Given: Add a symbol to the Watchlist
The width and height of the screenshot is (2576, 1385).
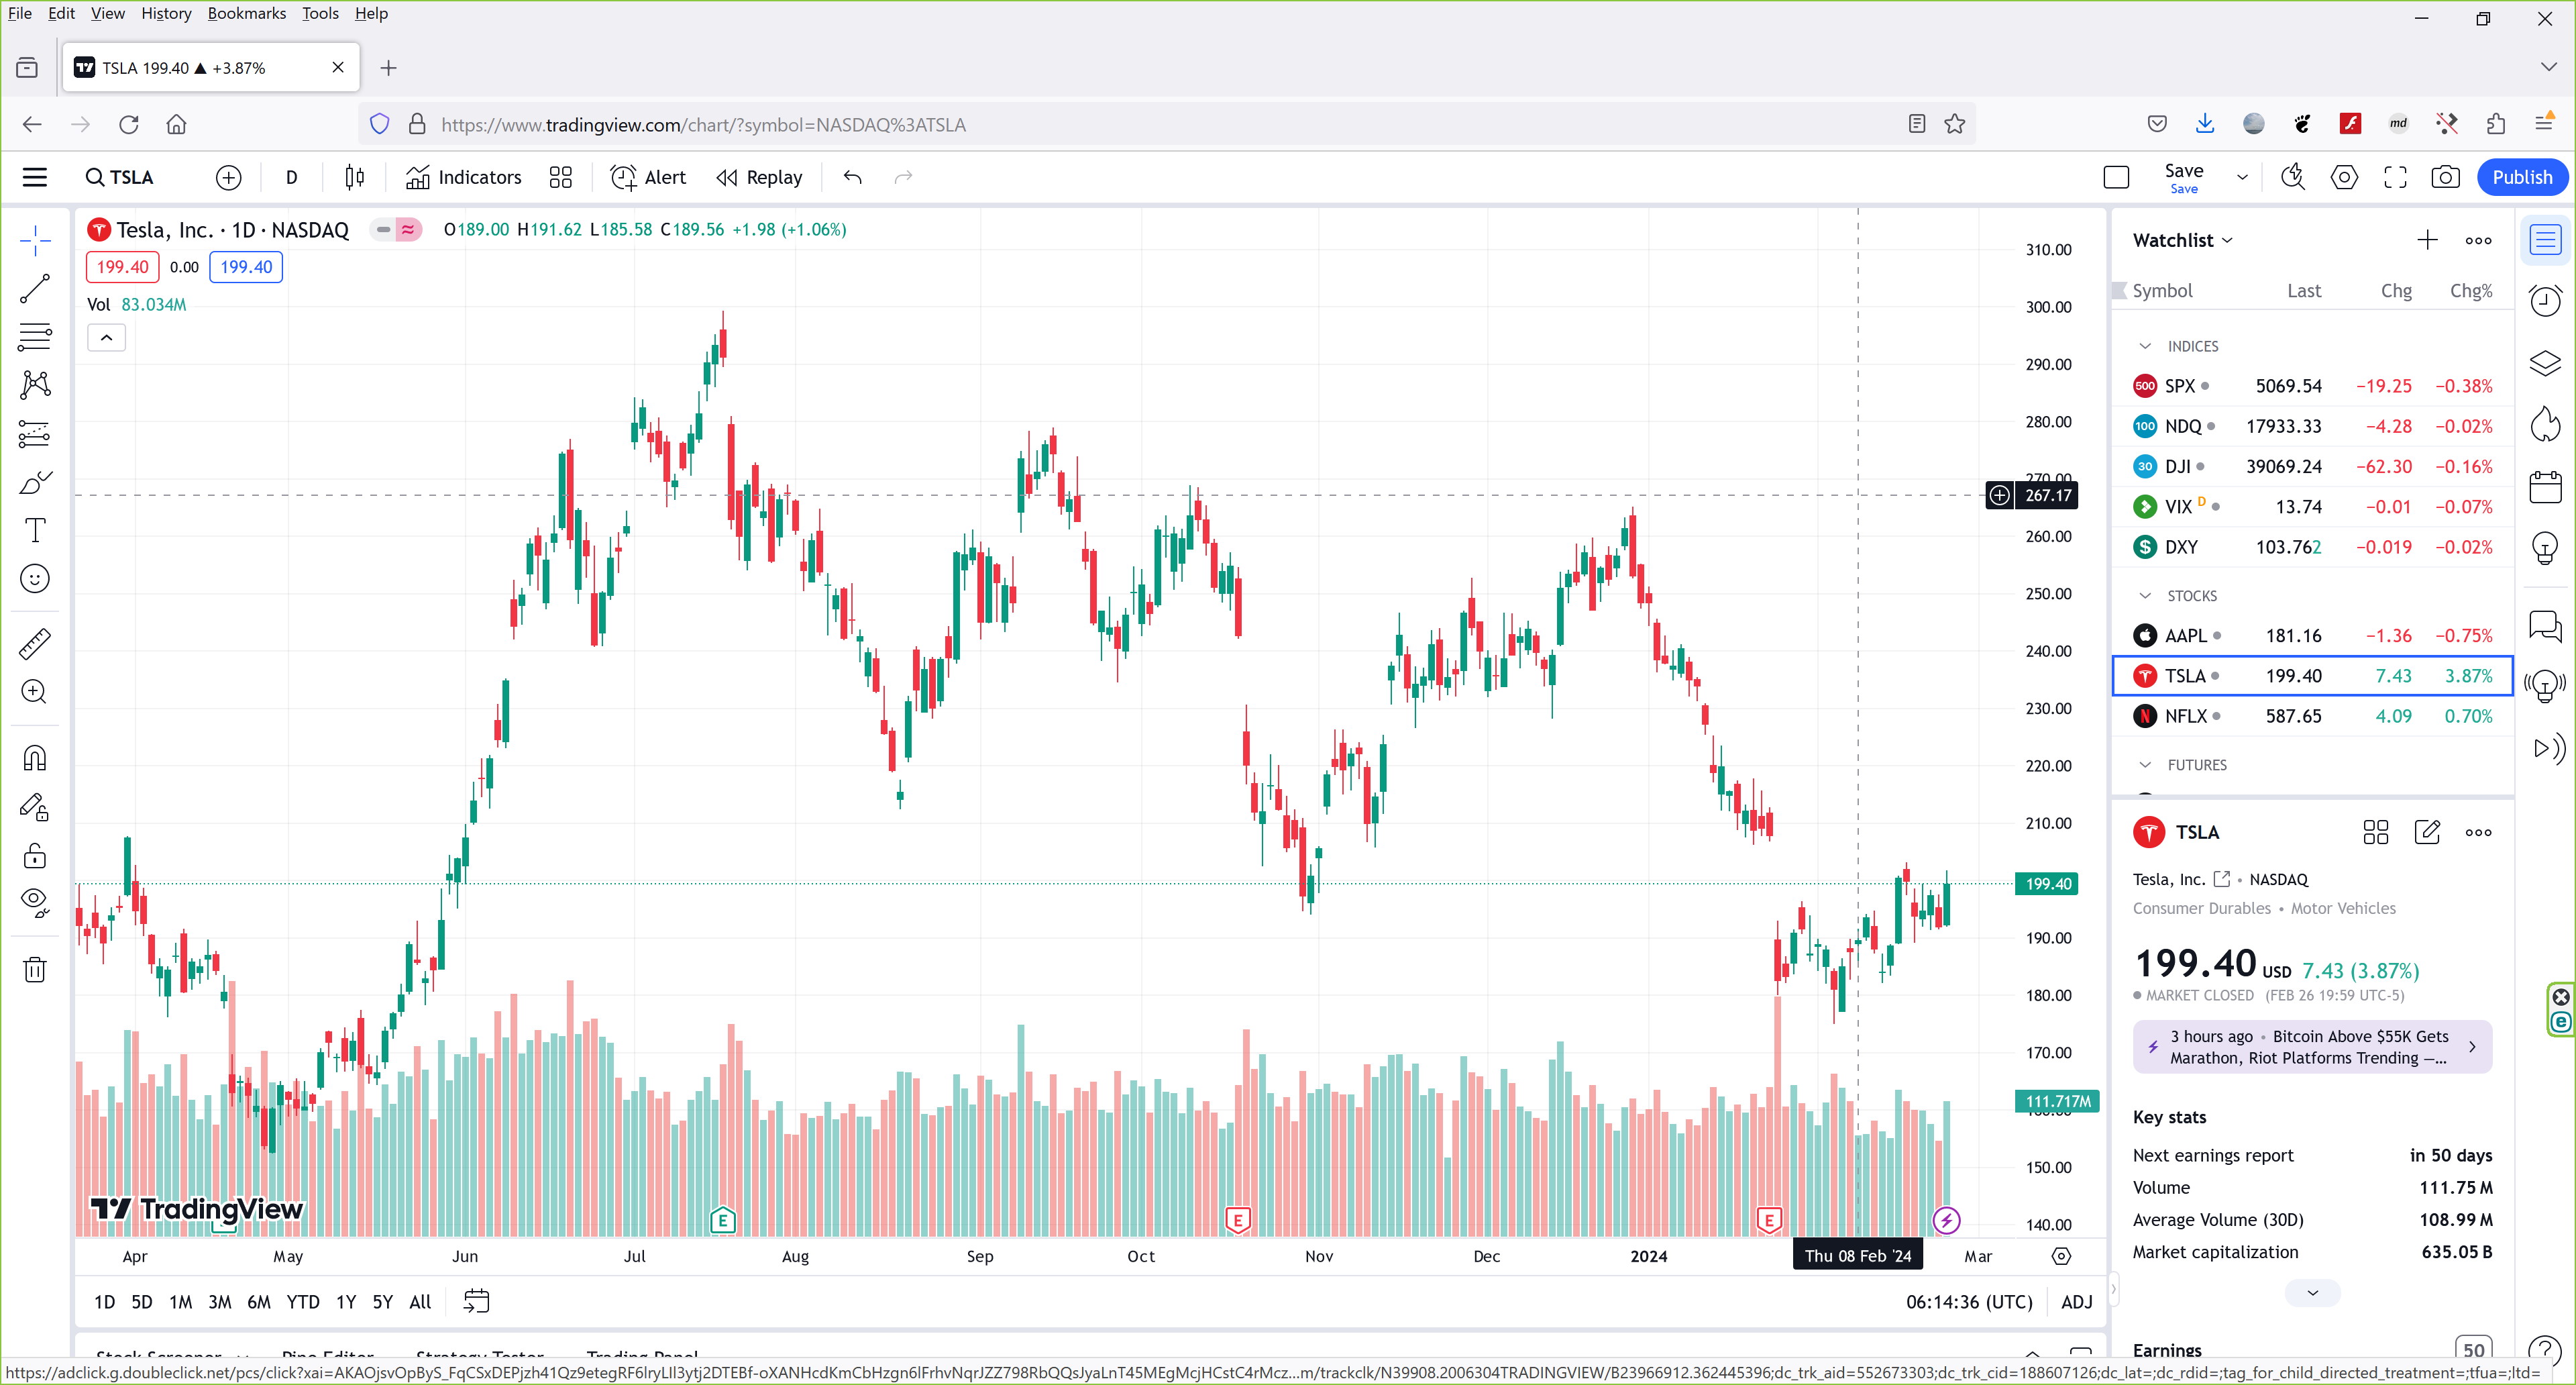Looking at the screenshot, I should pyautogui.click(x=2427, y=240).
